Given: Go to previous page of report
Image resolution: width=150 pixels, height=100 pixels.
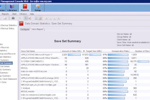Looking at the screenshot, I should coord(51,18).
